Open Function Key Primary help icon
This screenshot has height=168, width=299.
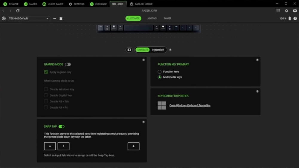257,60
